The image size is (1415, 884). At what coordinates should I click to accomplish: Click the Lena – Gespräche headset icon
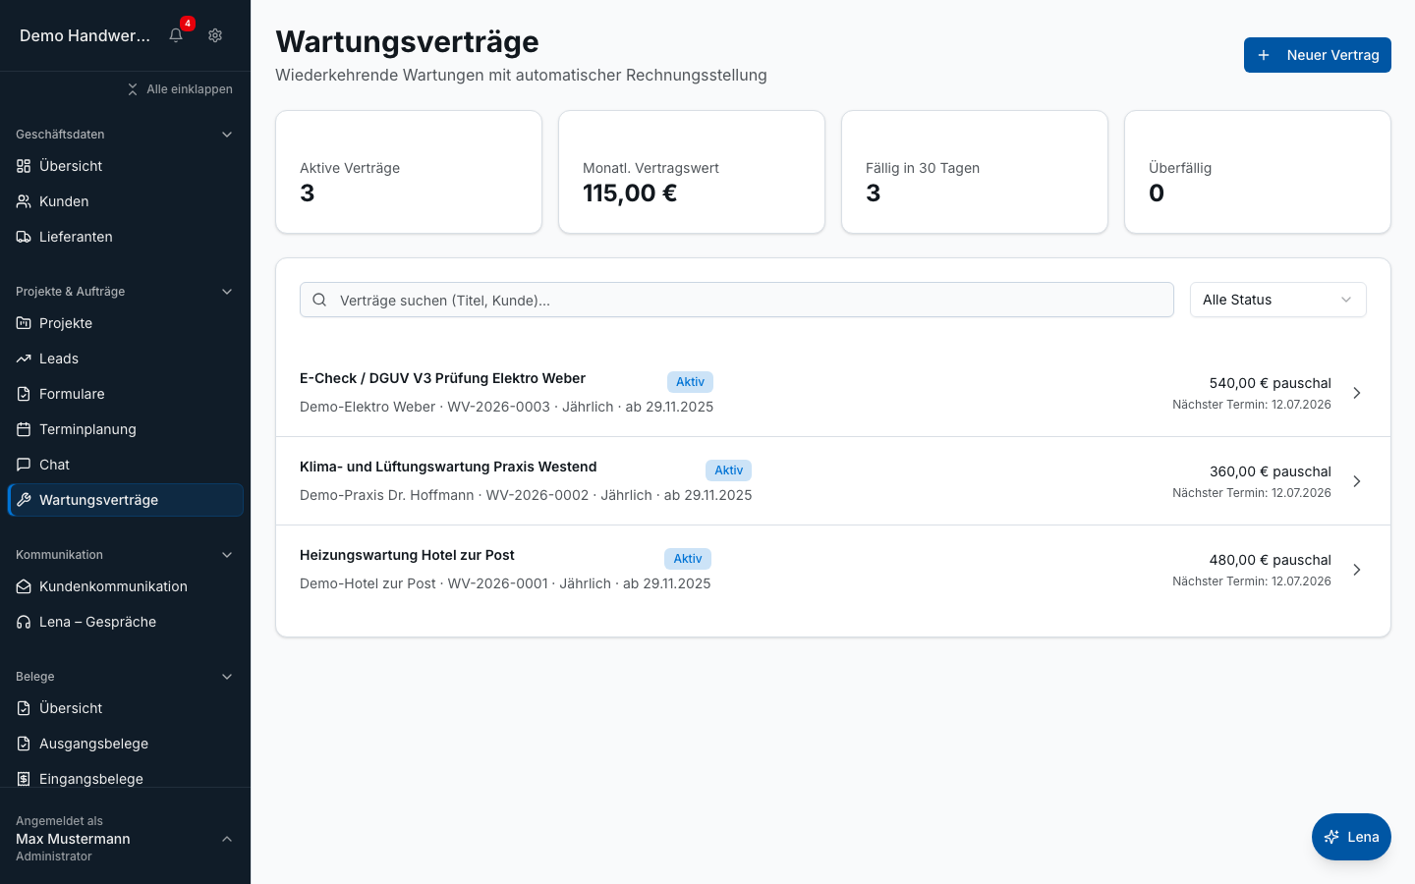click(x=24, y=622)
